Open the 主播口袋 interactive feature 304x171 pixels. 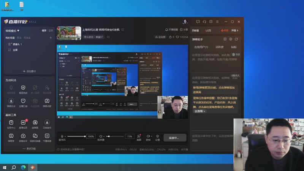(23, 103)
